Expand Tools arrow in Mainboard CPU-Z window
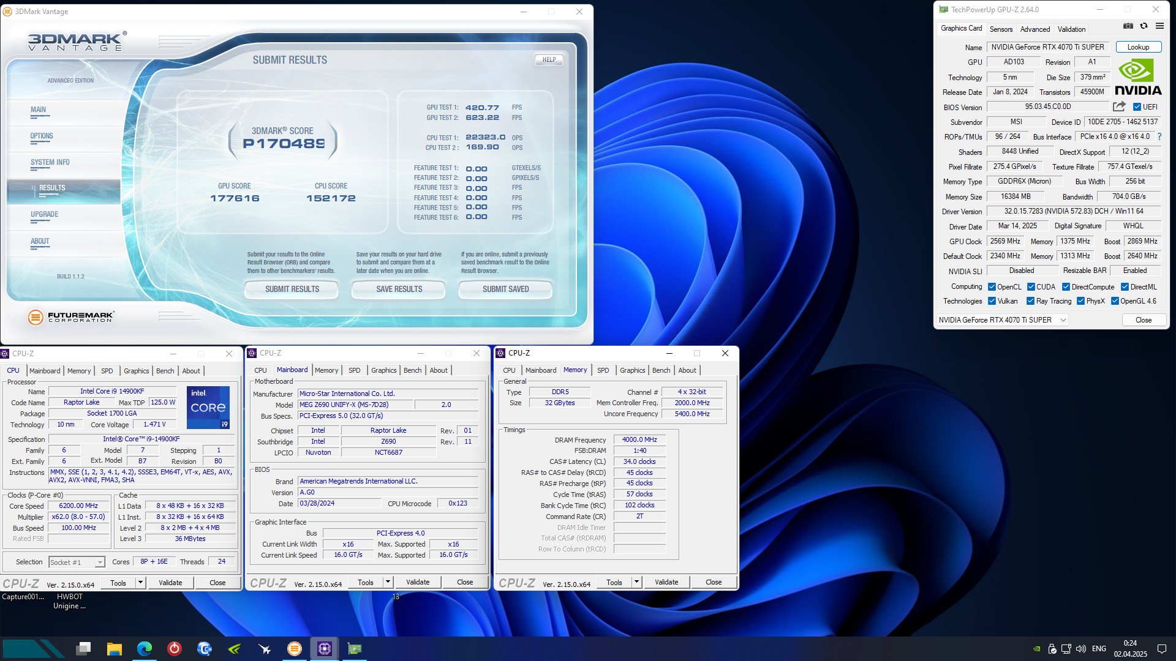Viewport: 1176px width, 661px height. [x=388, y=582]
